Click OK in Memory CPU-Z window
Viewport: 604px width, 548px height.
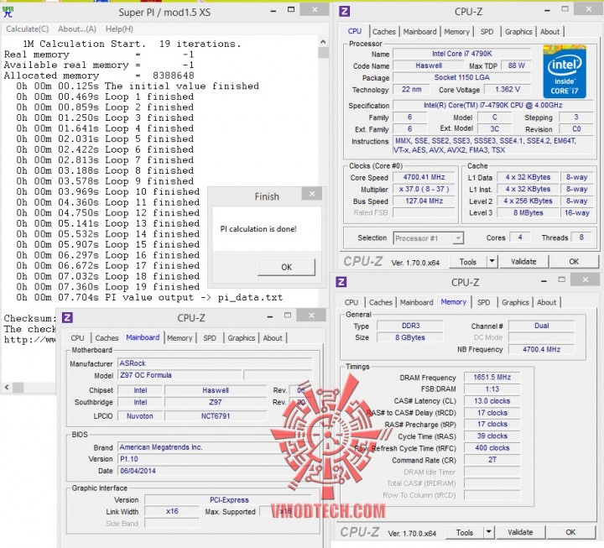(570, 533)
